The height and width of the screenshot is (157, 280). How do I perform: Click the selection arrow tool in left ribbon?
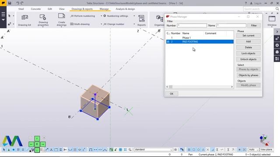[10, 16]
